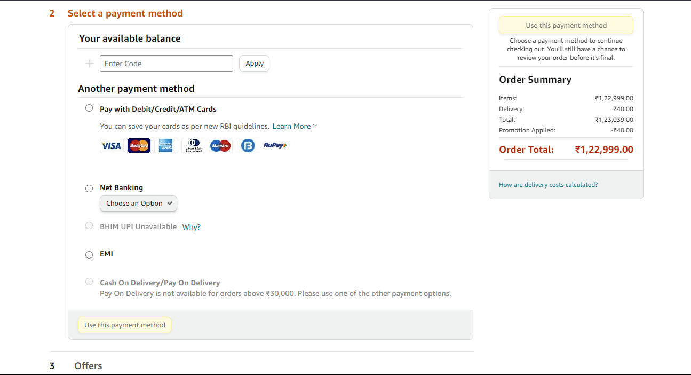Click the Diners Club International logo

coord(193,145)
